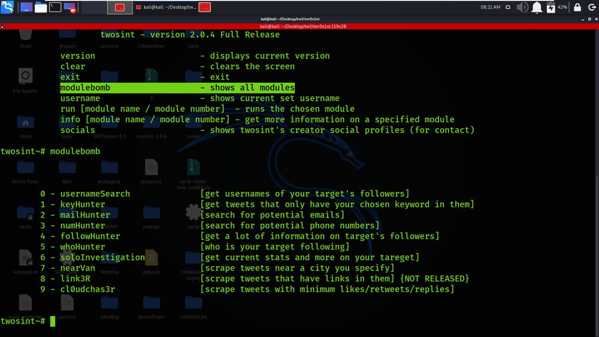Screen dimensions: 599x337
Task: Click the '{NOT RELEASED}' label
Action: click(x=434, y=279)
